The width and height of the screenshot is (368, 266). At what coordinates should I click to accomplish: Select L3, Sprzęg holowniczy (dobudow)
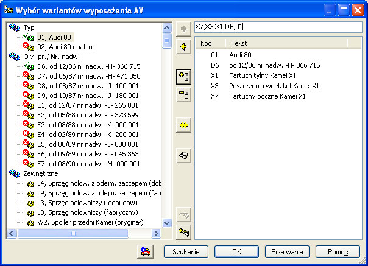point(87,203)
